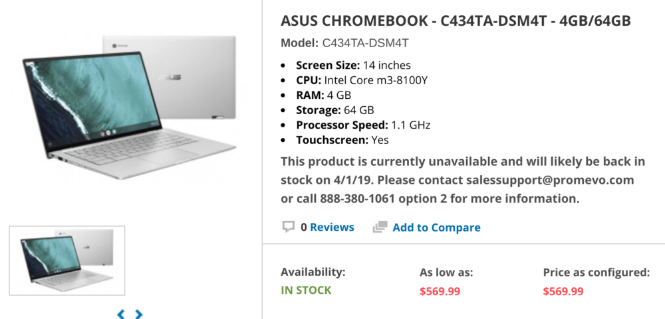Click the salessupport@promevo.com email address
665x319 pixels.
(550, 180)
